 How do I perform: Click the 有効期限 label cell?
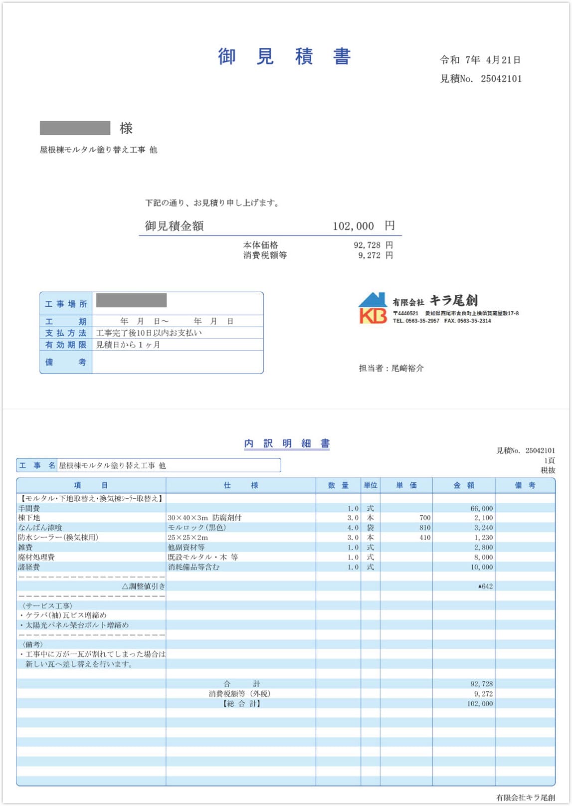pyautogui.click(x=66, y=345)
